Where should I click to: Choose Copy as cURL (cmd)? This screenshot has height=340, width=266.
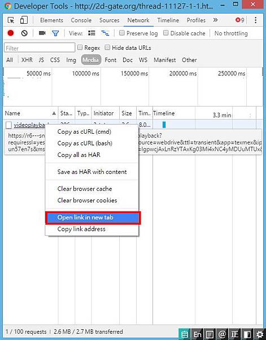tap(92, 131)
